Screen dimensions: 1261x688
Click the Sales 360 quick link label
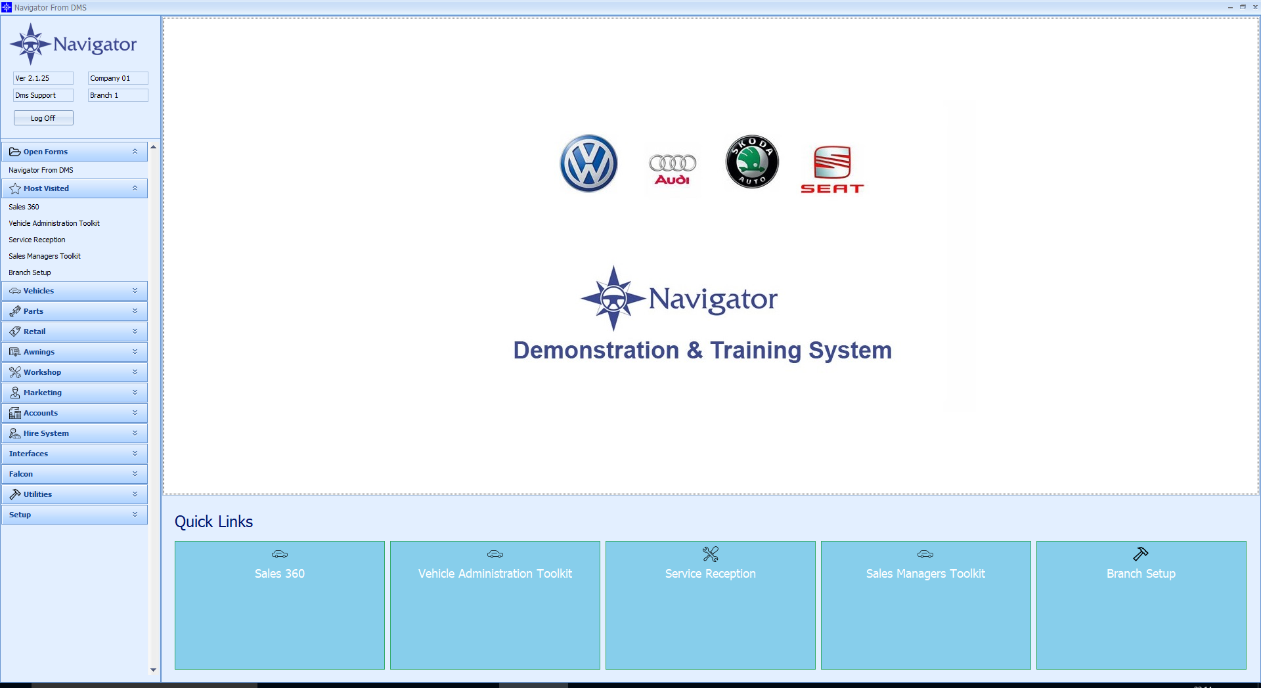pos(280,574)
